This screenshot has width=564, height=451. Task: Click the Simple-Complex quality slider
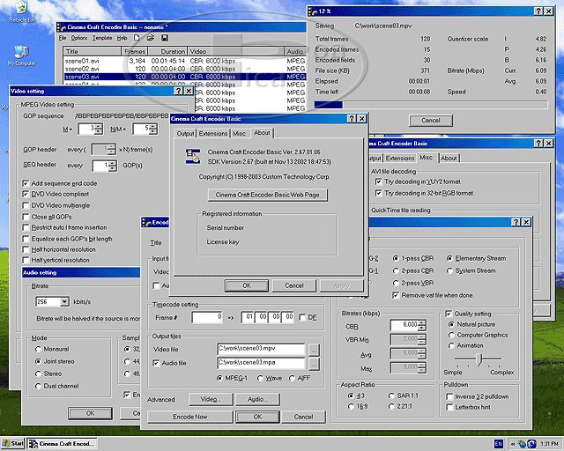point(479,359)
